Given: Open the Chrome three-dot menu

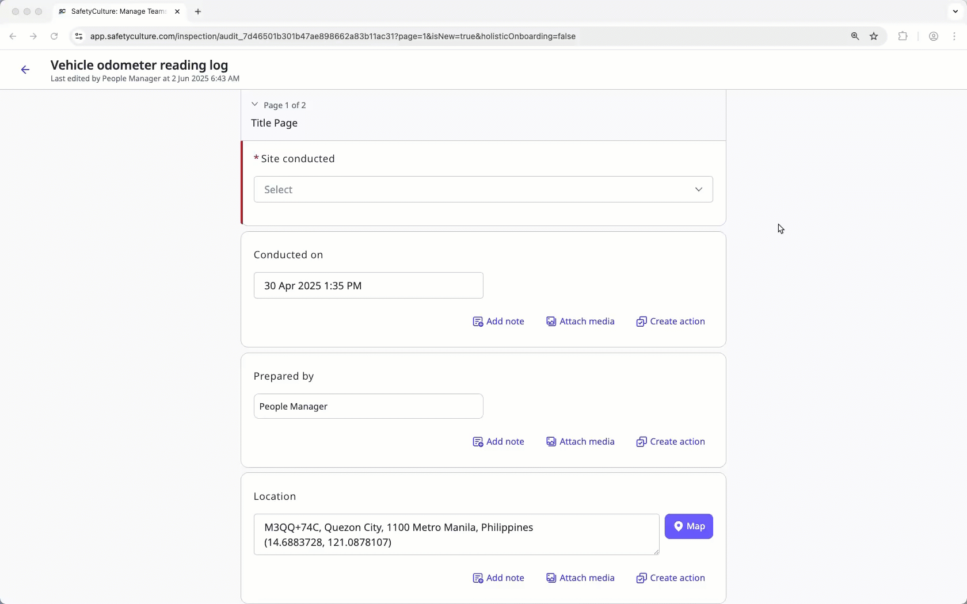Looking at the screenshot, I should tap(954, 36).
